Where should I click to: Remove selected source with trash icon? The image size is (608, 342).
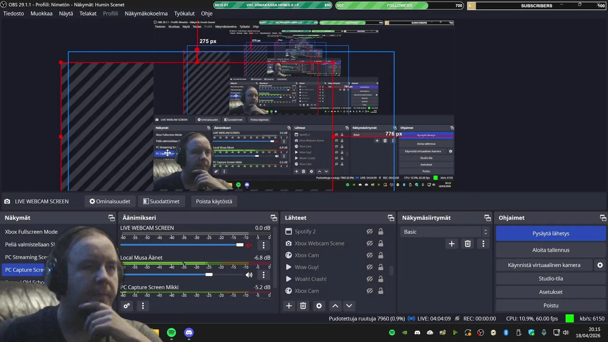pyautogui.click(x=303, y=306)
